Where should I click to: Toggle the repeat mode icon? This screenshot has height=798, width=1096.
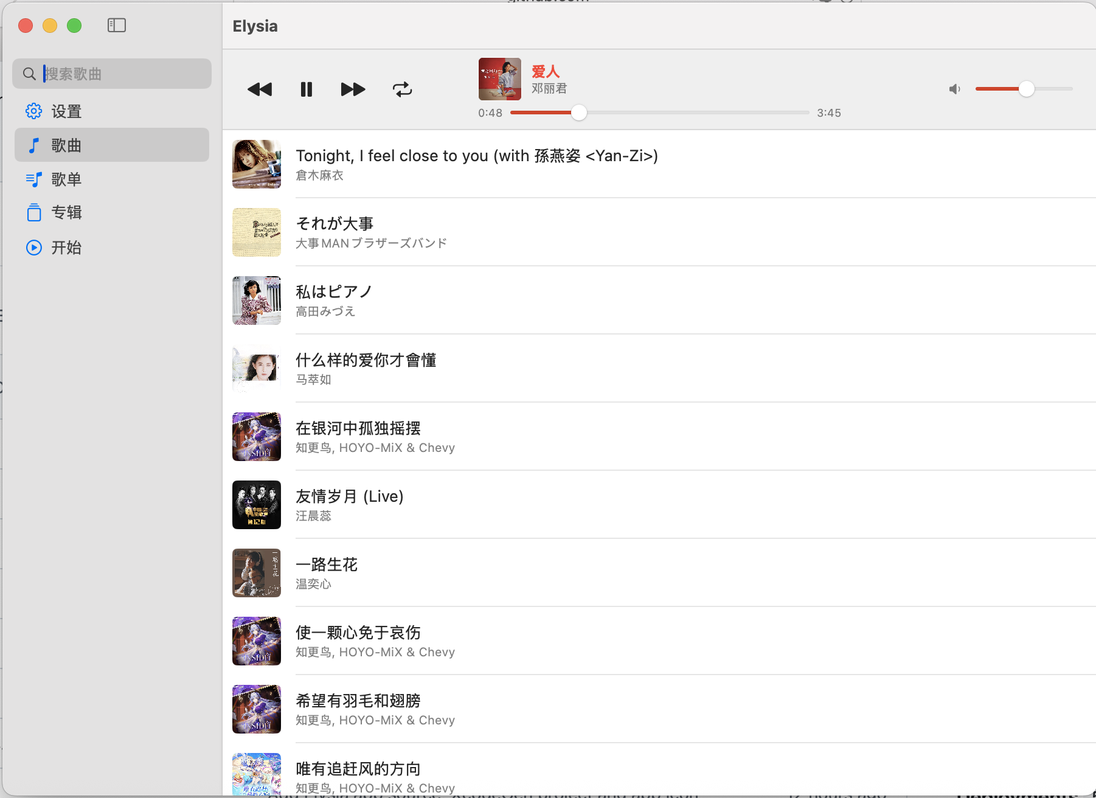[x=402, y=89]
